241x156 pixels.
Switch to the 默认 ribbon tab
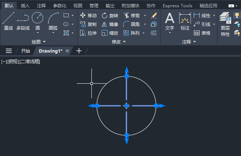9,6
